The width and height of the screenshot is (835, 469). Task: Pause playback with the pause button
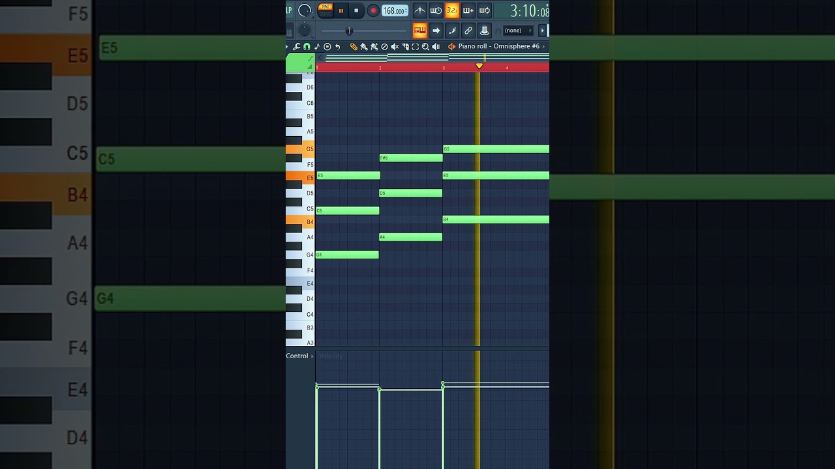tap(341, 10)
